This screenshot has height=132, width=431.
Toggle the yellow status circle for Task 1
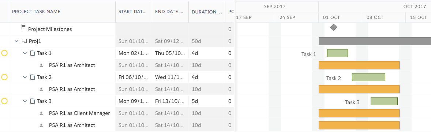[x=4, y=53]
